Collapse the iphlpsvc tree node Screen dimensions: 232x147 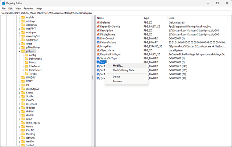click(19, 51)
